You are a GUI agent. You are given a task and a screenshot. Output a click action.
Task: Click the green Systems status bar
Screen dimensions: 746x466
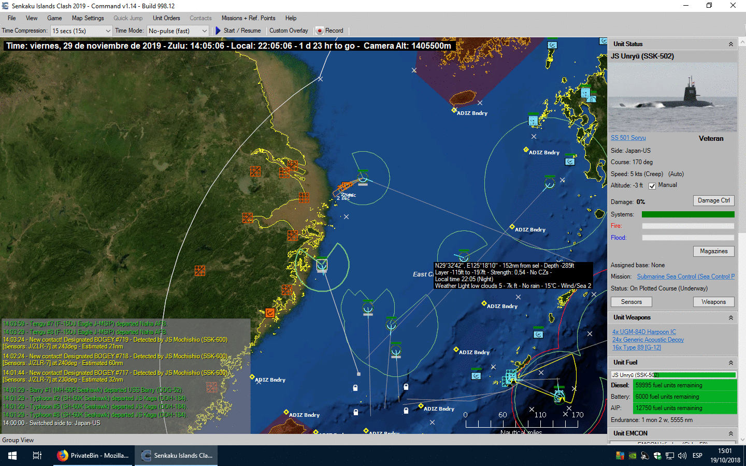[x=688, y=214]
